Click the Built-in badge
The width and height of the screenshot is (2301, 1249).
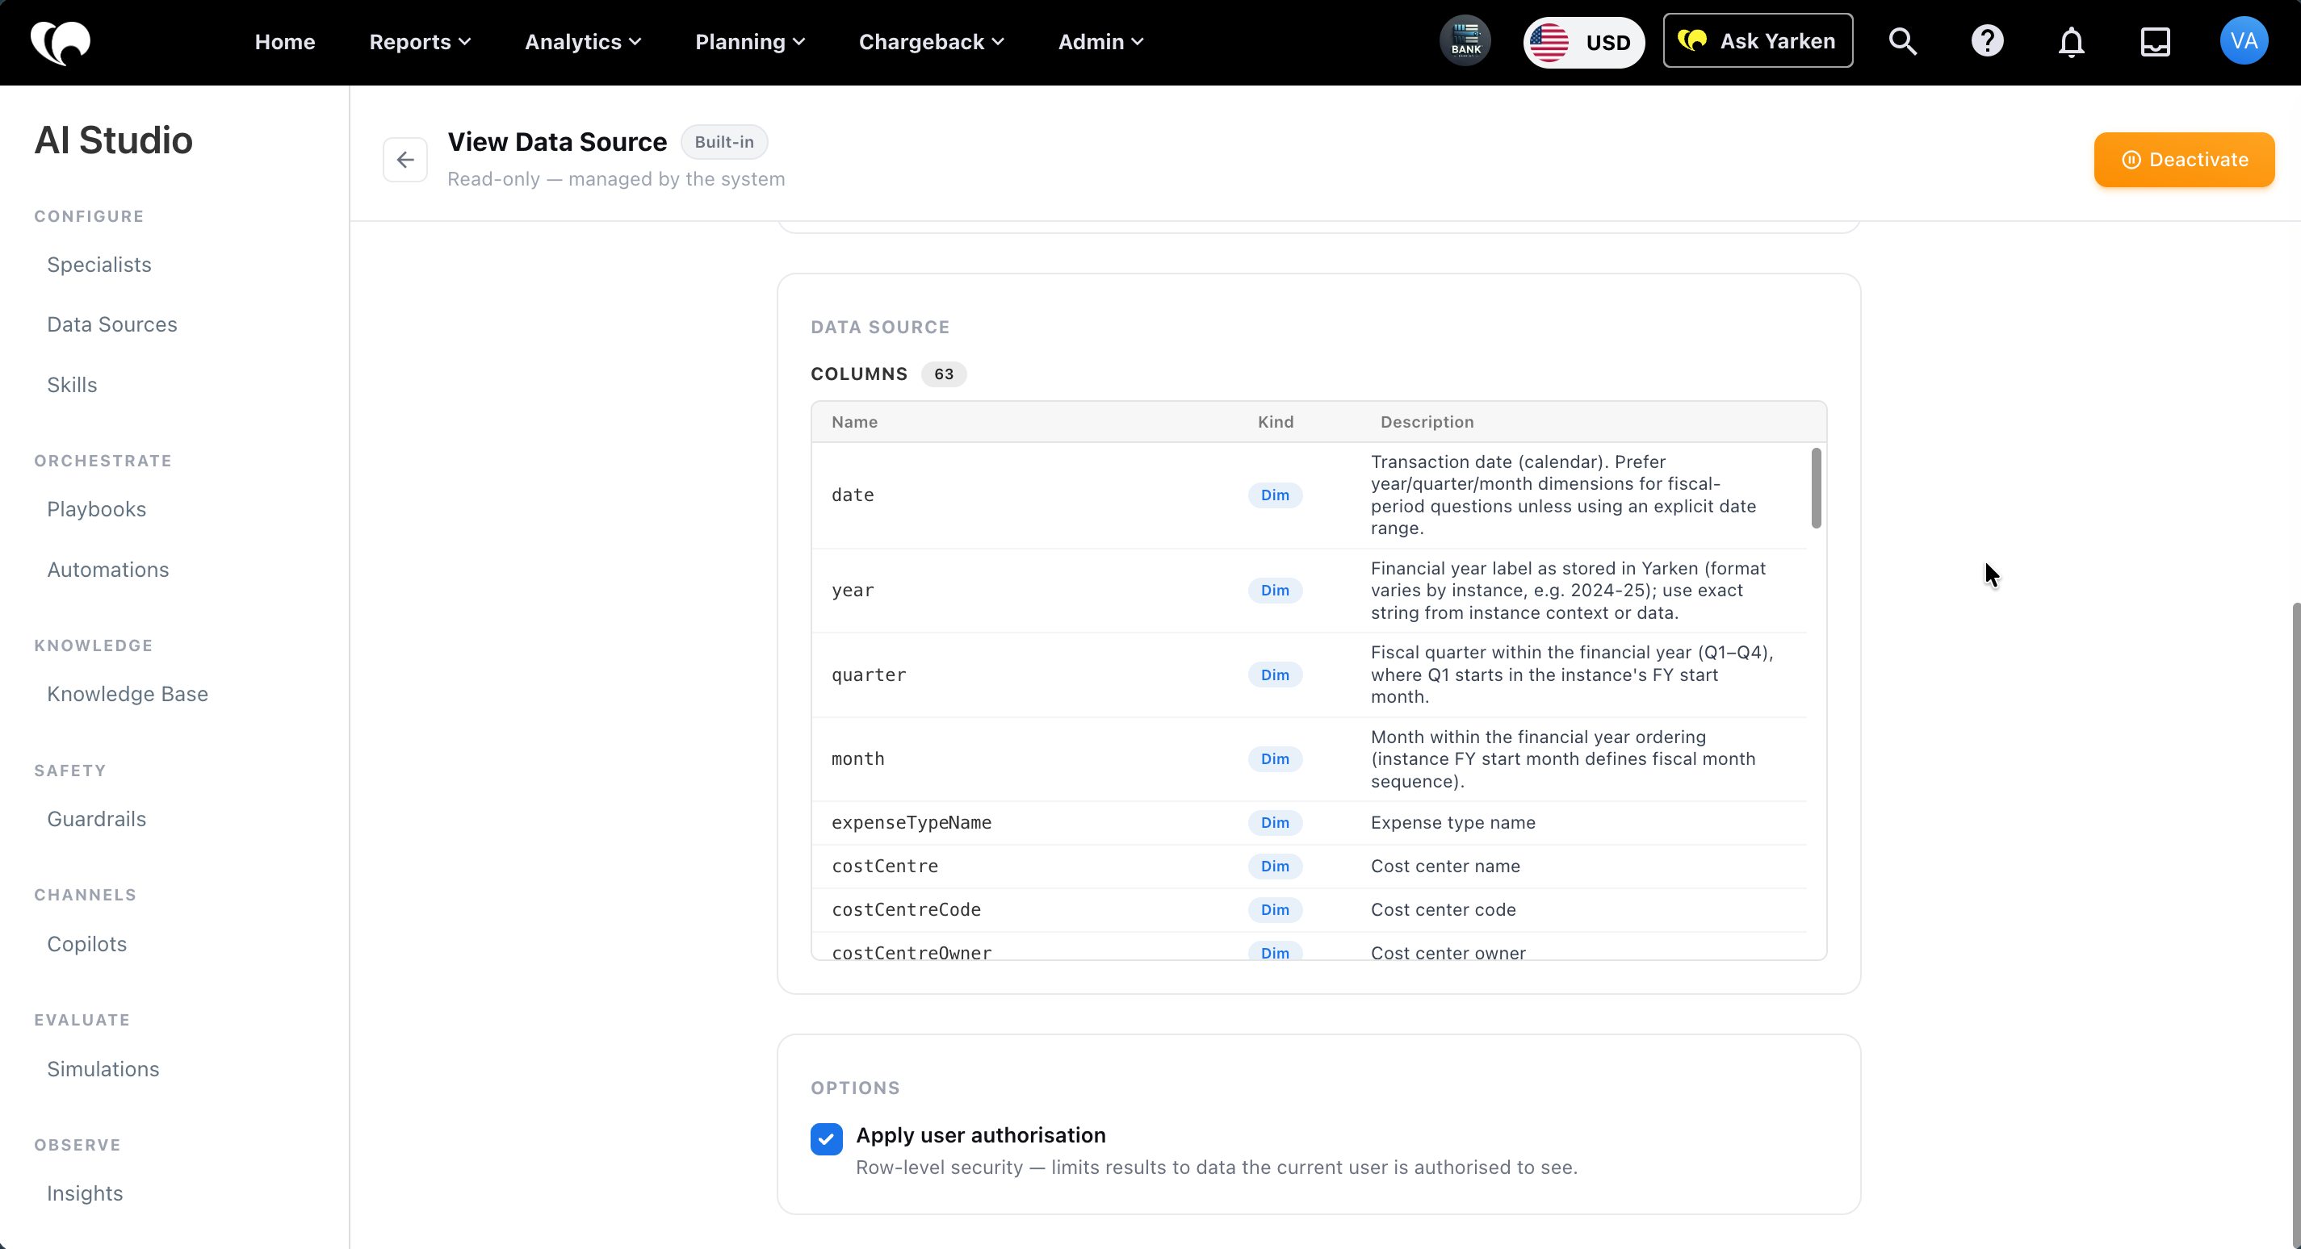723,142
